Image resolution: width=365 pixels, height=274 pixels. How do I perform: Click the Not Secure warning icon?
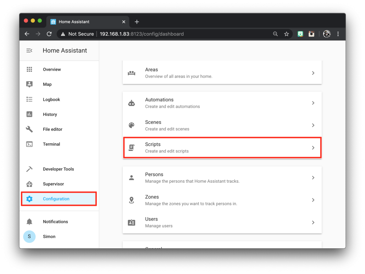pos(63,34)
